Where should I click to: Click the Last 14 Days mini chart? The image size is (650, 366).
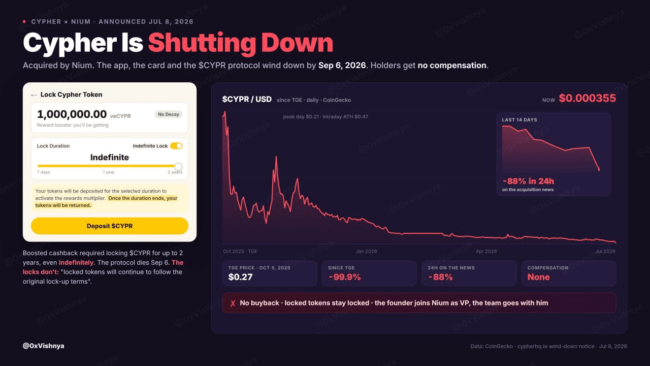point(554,154)
